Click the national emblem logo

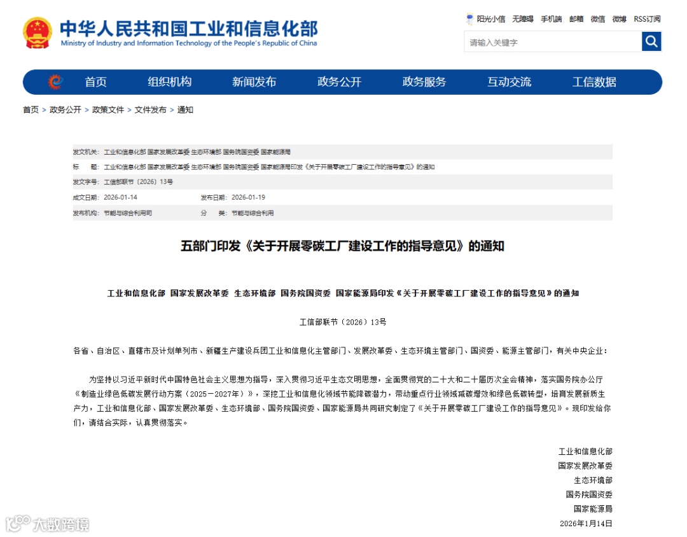point(38,33)
